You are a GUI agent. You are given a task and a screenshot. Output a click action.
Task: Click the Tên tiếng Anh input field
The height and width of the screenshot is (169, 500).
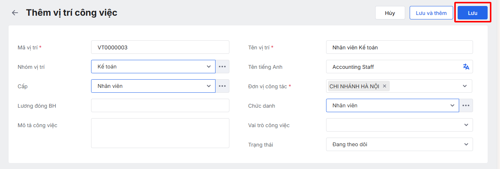[x=394, y=67]
